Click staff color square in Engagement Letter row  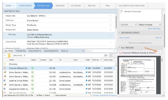(x=86, y=89)
